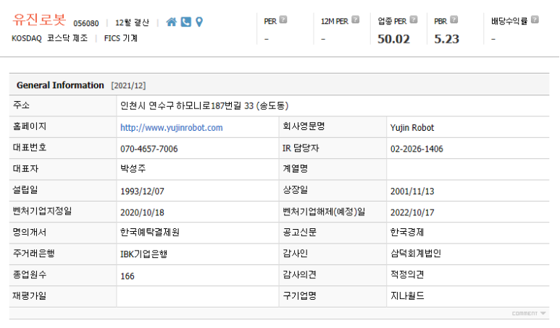Open the help icon beside 업종 PER
The width and height of the screenshot is (560, 328).
(x=414, y=20)
